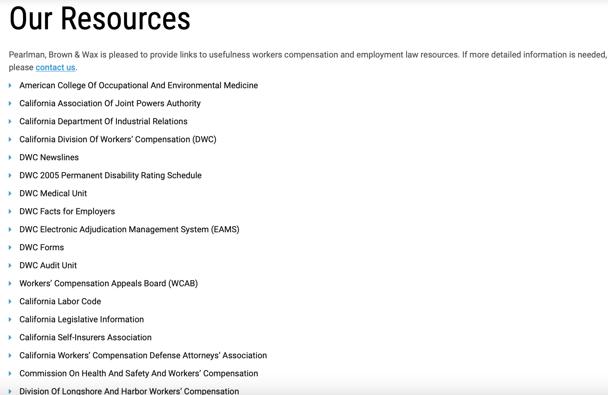Visit Workers' Compensation Appeals Board (WCAB)
Screen dimensions: 608x395
pyautogui.click(x=109, y=283)
